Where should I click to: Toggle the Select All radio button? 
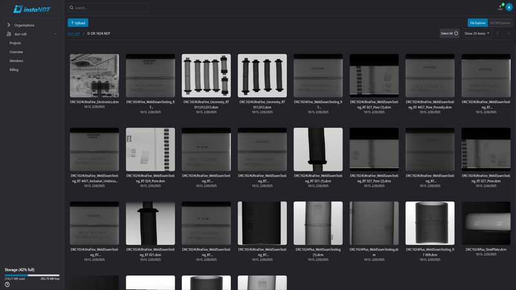pyautogui.click(x=456, y=34)
